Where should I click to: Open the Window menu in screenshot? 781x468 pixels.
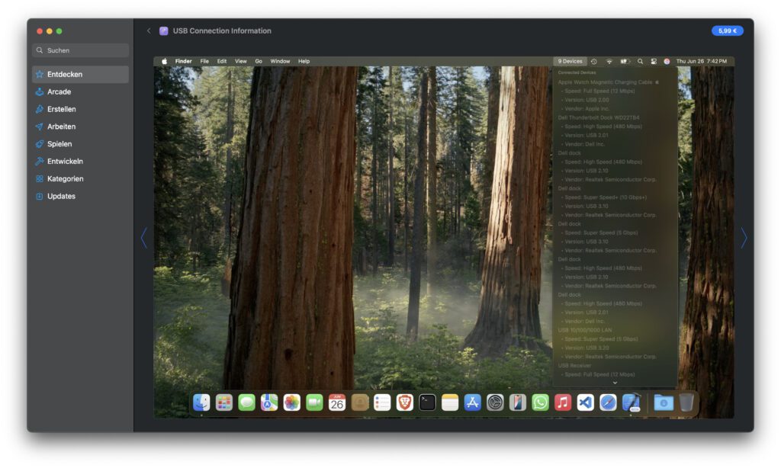click(280, 61)
